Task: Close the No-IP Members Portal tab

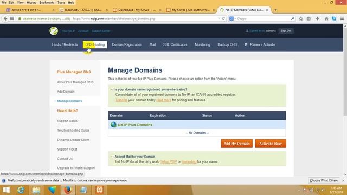Action: tap(267, 10)
